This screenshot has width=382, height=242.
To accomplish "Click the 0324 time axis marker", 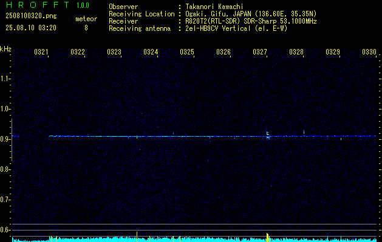I will point(151,52).
